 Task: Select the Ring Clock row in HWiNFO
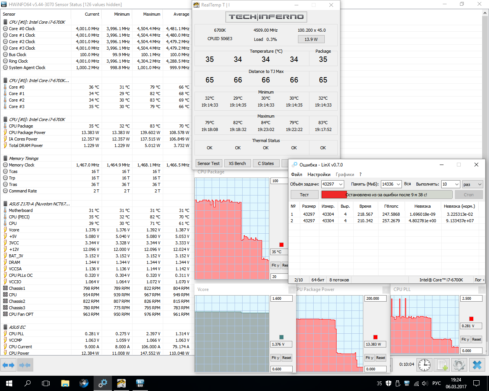(96, 61)
